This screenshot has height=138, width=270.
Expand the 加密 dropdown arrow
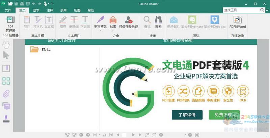(x=113, y=30)
